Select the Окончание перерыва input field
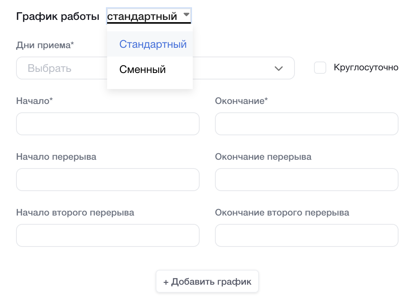The width and height of the screenshot is (410, 308). pyautogui.click(x=306, y=180)
